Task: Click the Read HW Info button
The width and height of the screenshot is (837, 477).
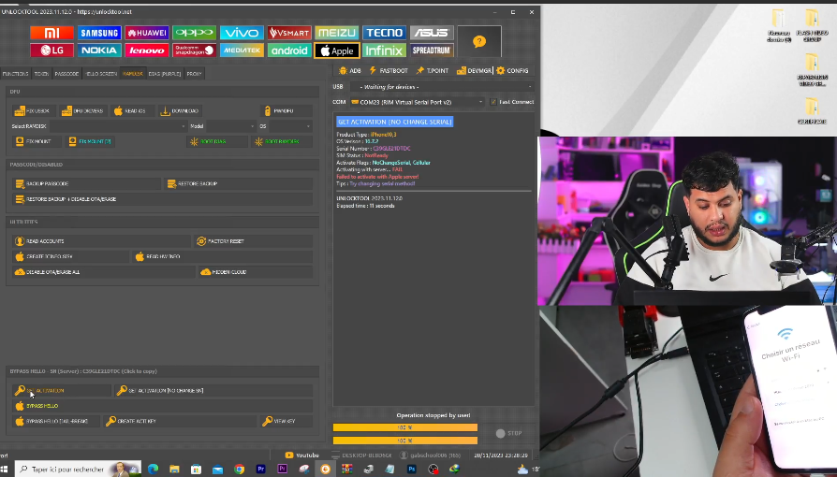Action: [x=222, y=256]
